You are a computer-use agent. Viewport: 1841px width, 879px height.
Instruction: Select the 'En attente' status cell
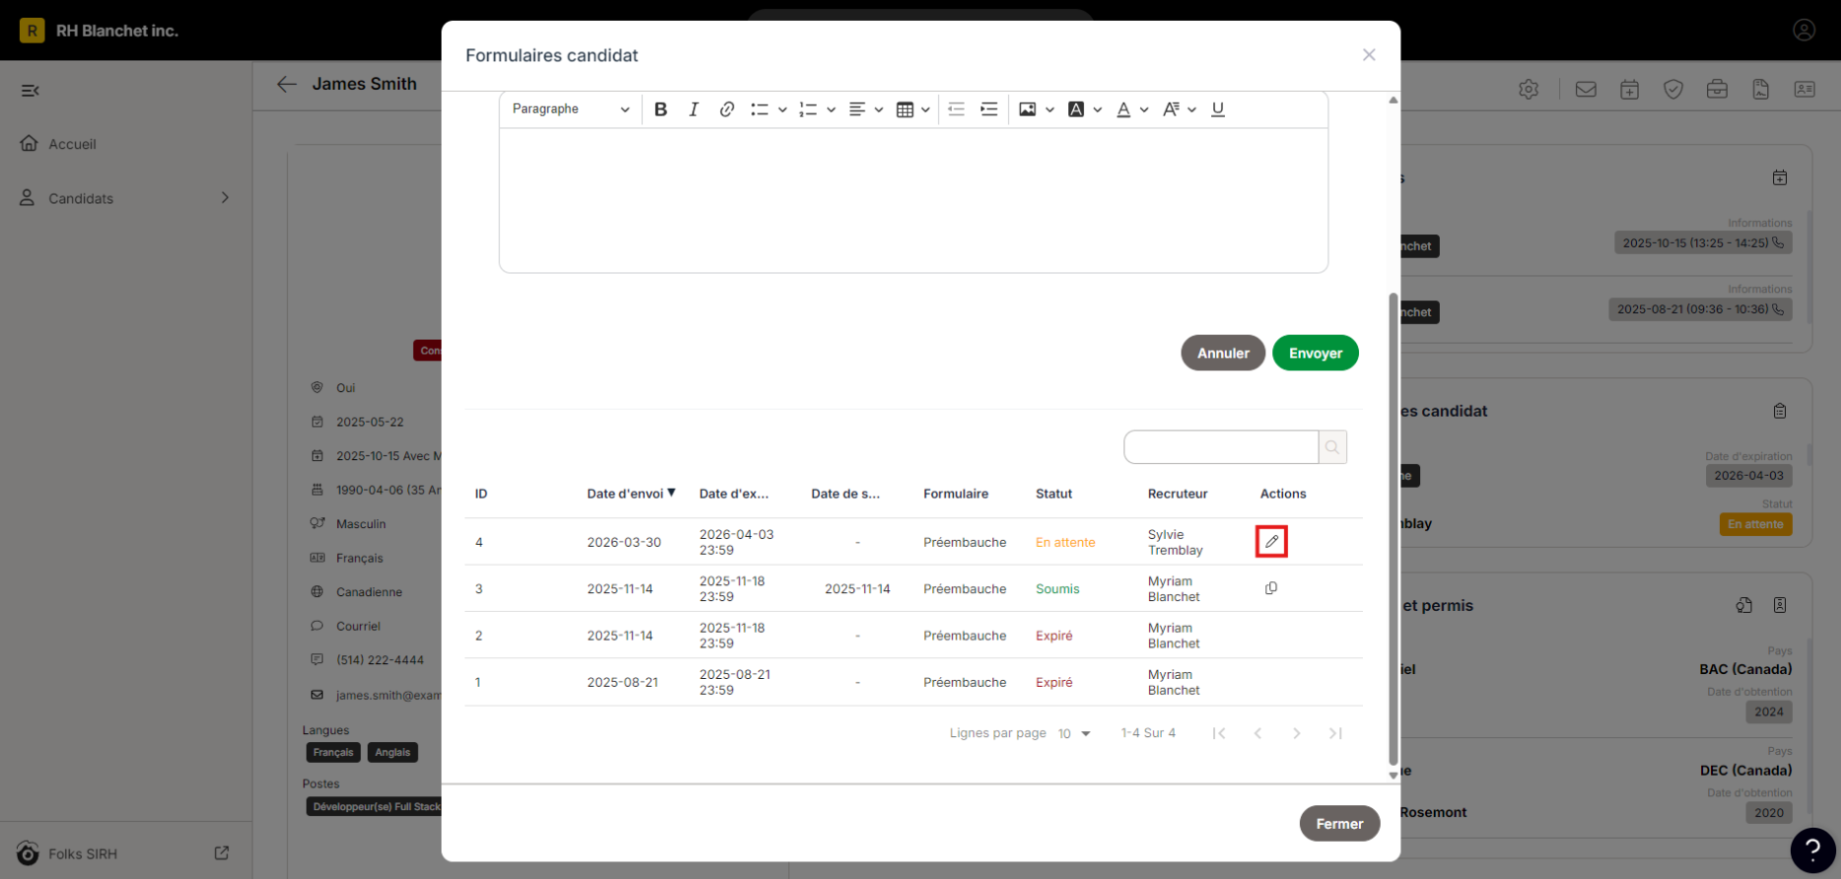coord(1065,542)
